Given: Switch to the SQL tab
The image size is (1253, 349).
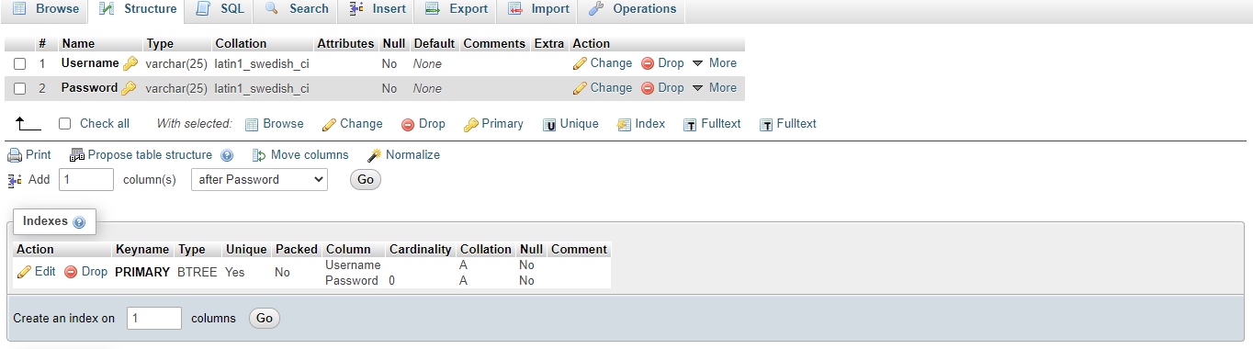Looking at the screenshot, I should pyautogui.click(x=220, y=9).
